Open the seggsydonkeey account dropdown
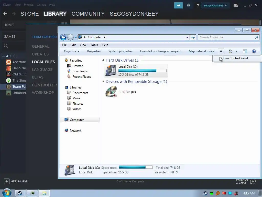Viewport: 262px width, 197px height. (215, 6)
